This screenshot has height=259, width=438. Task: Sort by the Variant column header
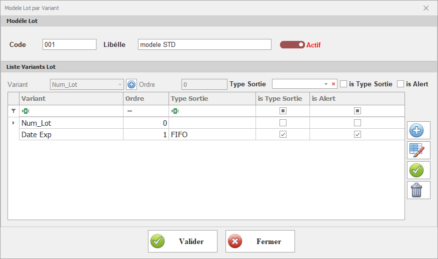(71, 99)
